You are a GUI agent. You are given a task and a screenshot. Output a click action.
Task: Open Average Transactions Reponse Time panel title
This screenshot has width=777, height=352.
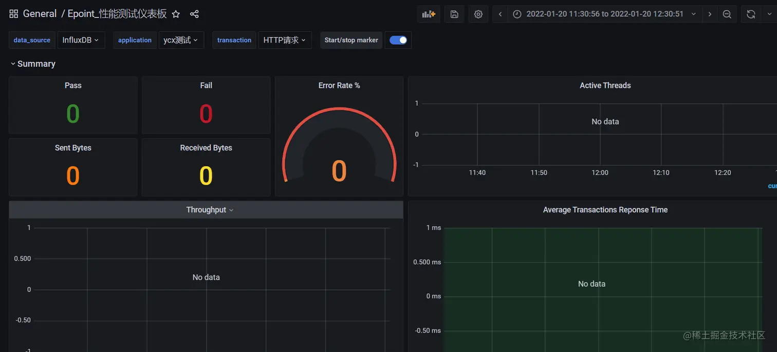[605, 210]
